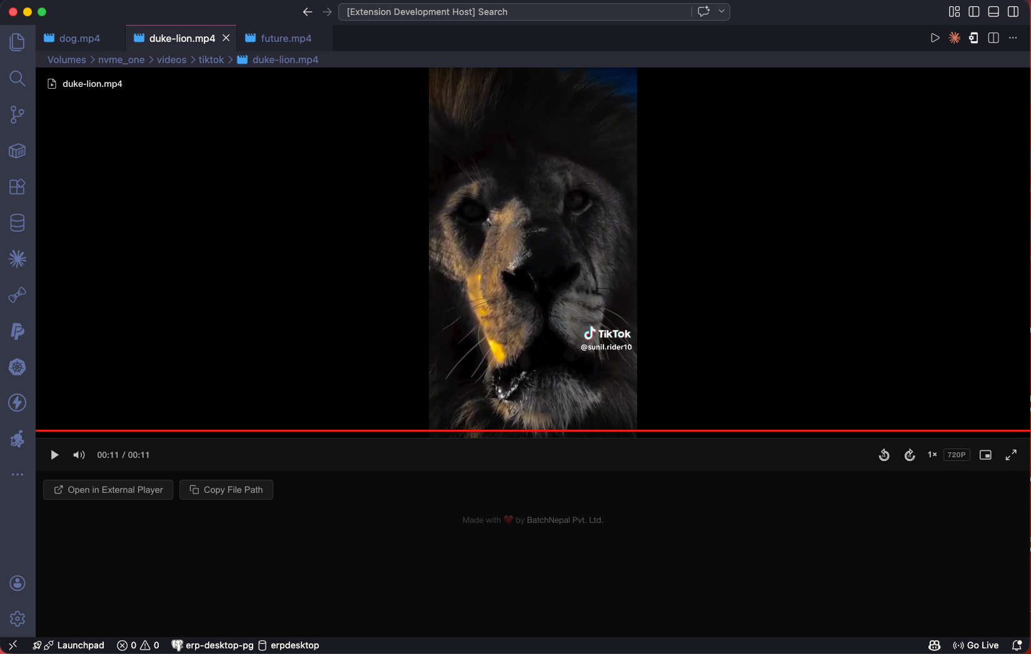This screenshot has height=654, width=1031.
Task: Click the Open in External Player button
Action: point(108,490)
